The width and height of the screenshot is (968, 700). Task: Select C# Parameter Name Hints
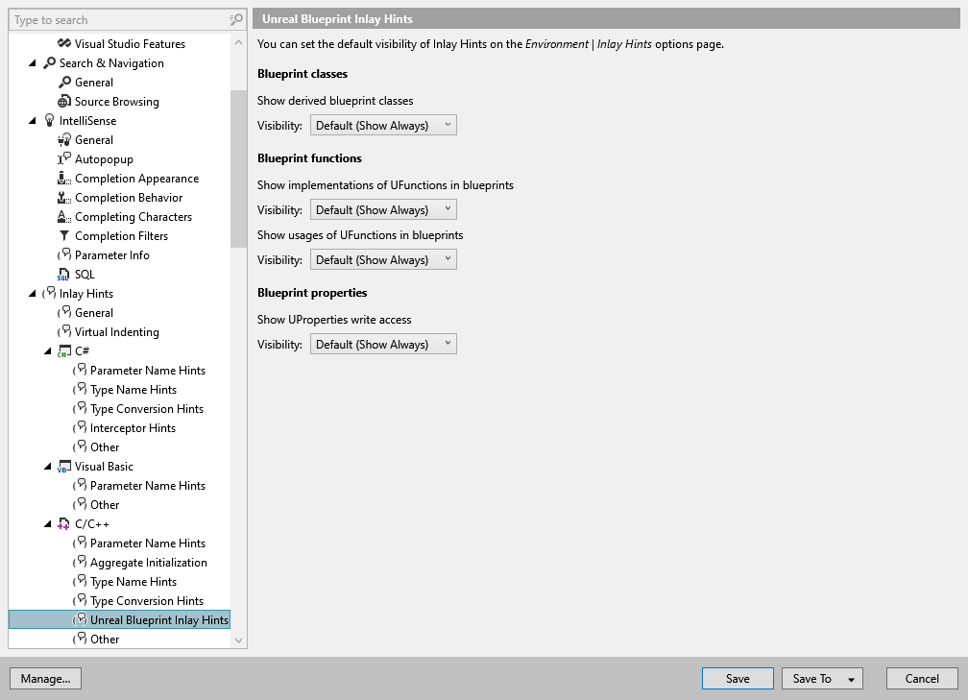pyautogui.click(x=148, y=371)
